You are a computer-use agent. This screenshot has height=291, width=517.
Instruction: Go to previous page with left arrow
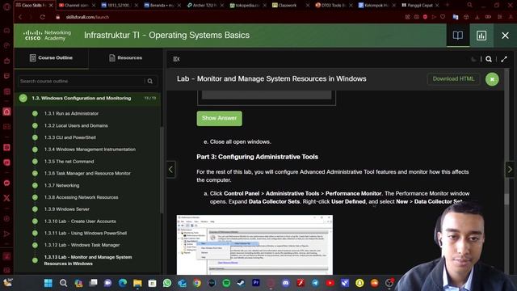tap(170, 170)
